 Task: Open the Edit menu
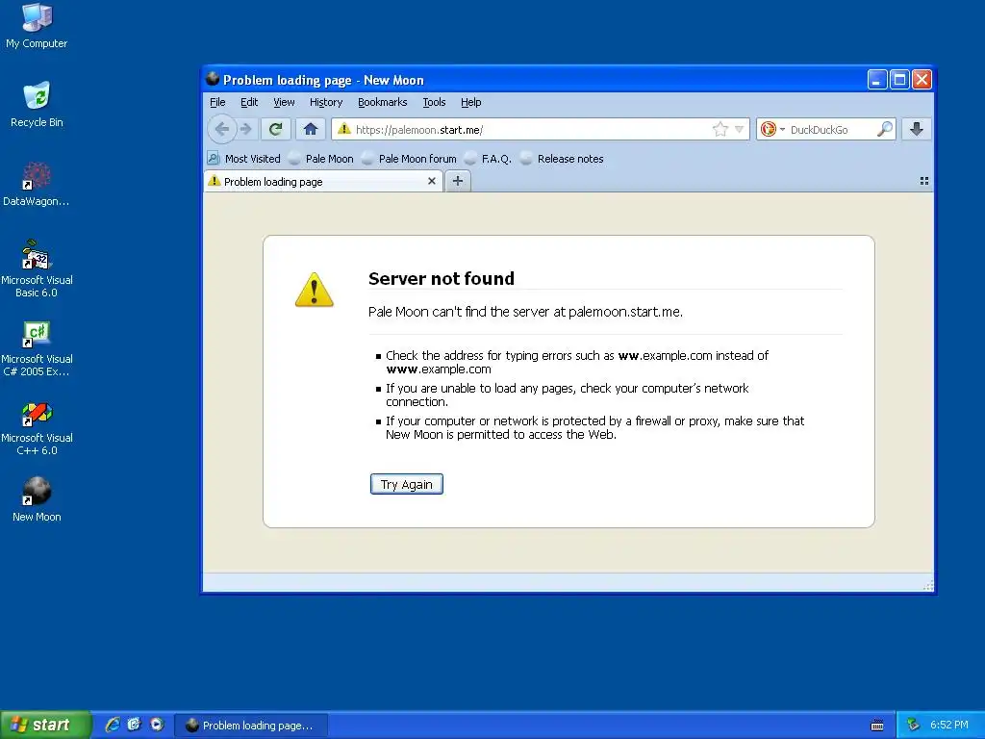tap(249, 102)
